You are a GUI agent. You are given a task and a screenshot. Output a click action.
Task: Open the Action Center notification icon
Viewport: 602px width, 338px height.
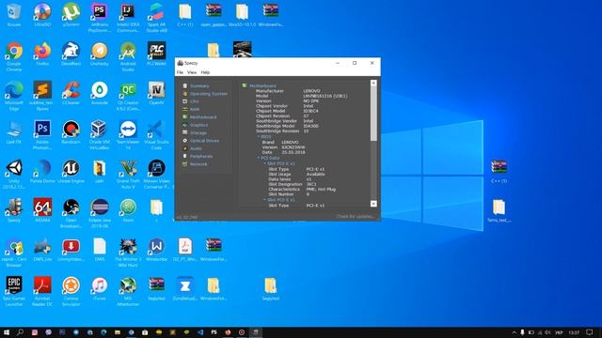[590, 332]
